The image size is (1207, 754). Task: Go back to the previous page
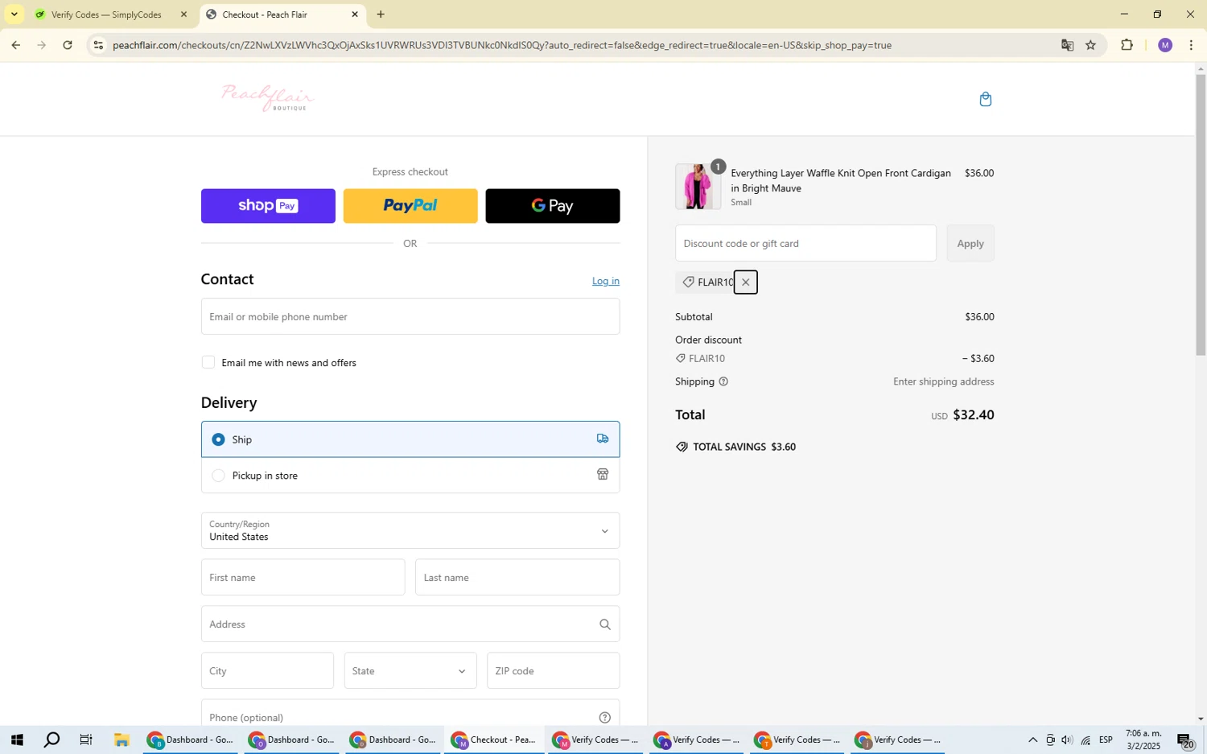tap(15, 45)
